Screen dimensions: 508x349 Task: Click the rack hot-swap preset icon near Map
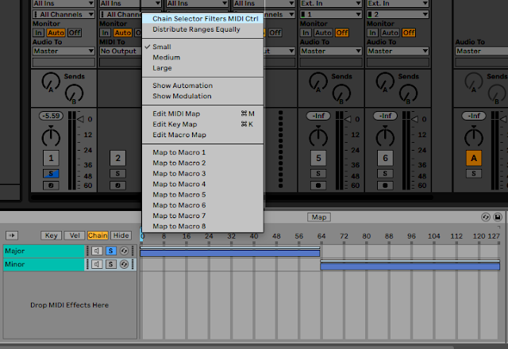(x=485, y=217)
